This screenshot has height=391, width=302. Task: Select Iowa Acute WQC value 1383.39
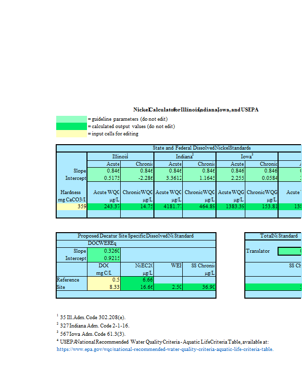[x=231, y=207]
